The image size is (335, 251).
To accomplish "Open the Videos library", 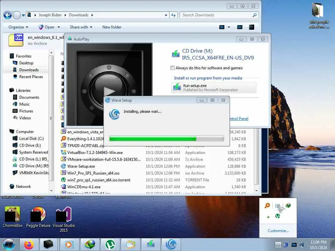I will [25, 118].
